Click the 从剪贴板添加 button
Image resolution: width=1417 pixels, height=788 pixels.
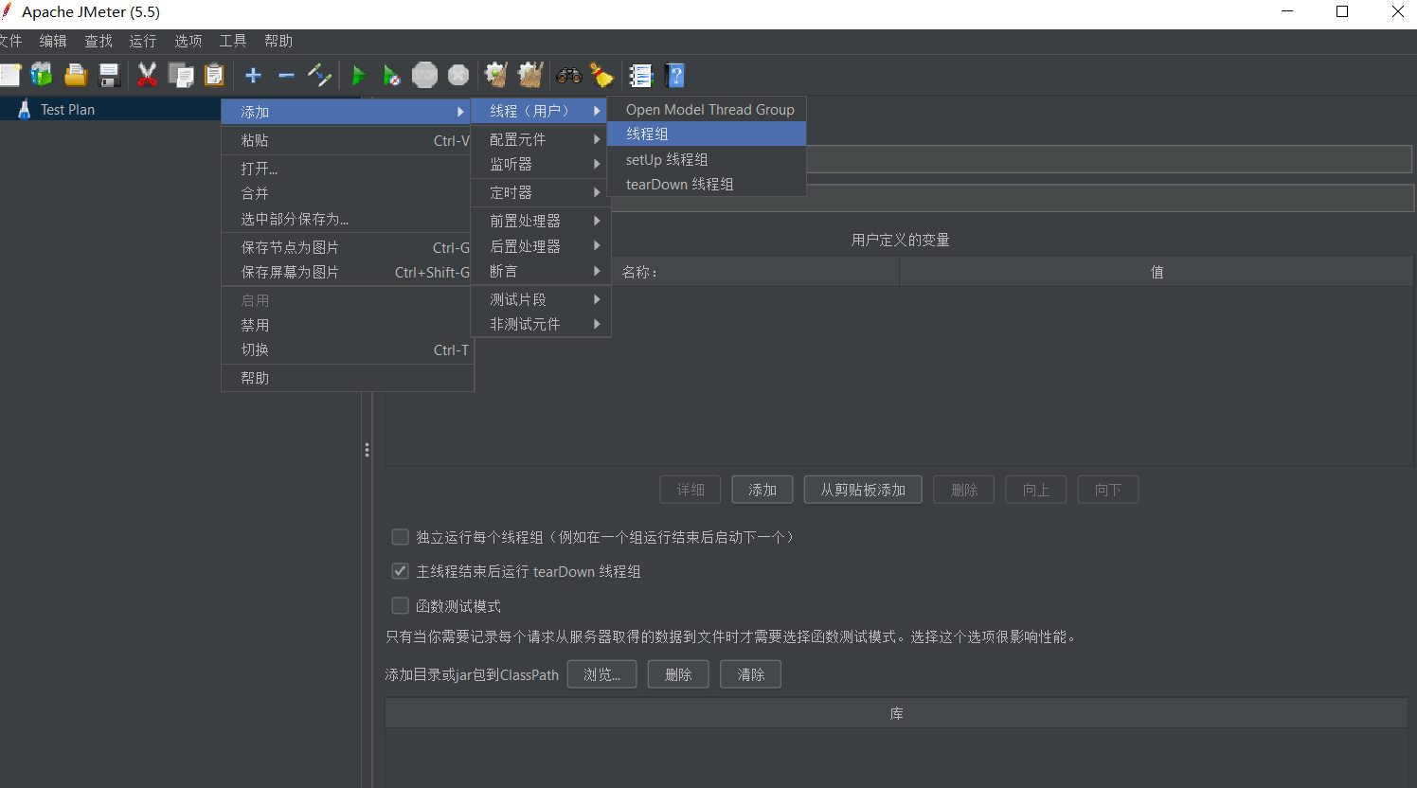tap(863, 490)
